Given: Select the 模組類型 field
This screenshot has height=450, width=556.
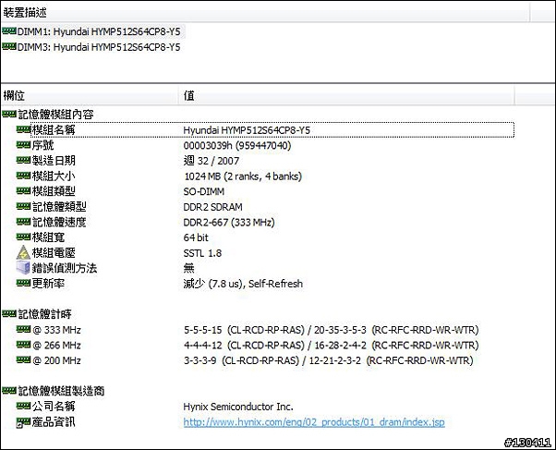Looking at the screenshot, I should pos(54,191).
